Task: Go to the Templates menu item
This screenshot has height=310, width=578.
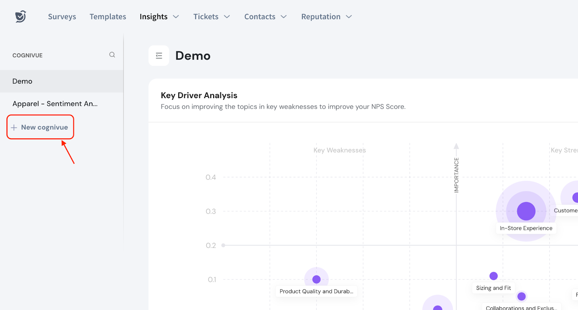Action: (x=108, y=17)
